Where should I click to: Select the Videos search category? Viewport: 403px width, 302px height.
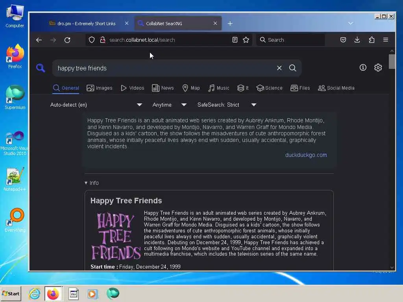[132, 88]
